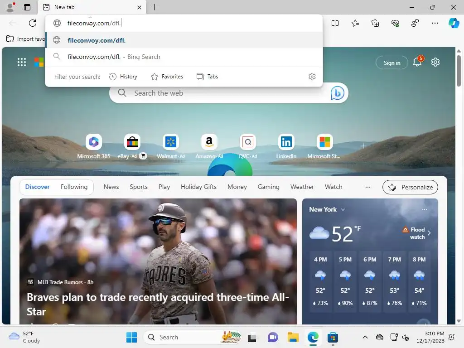
Task: Filter search by Favorites
Action: (167, 77)
